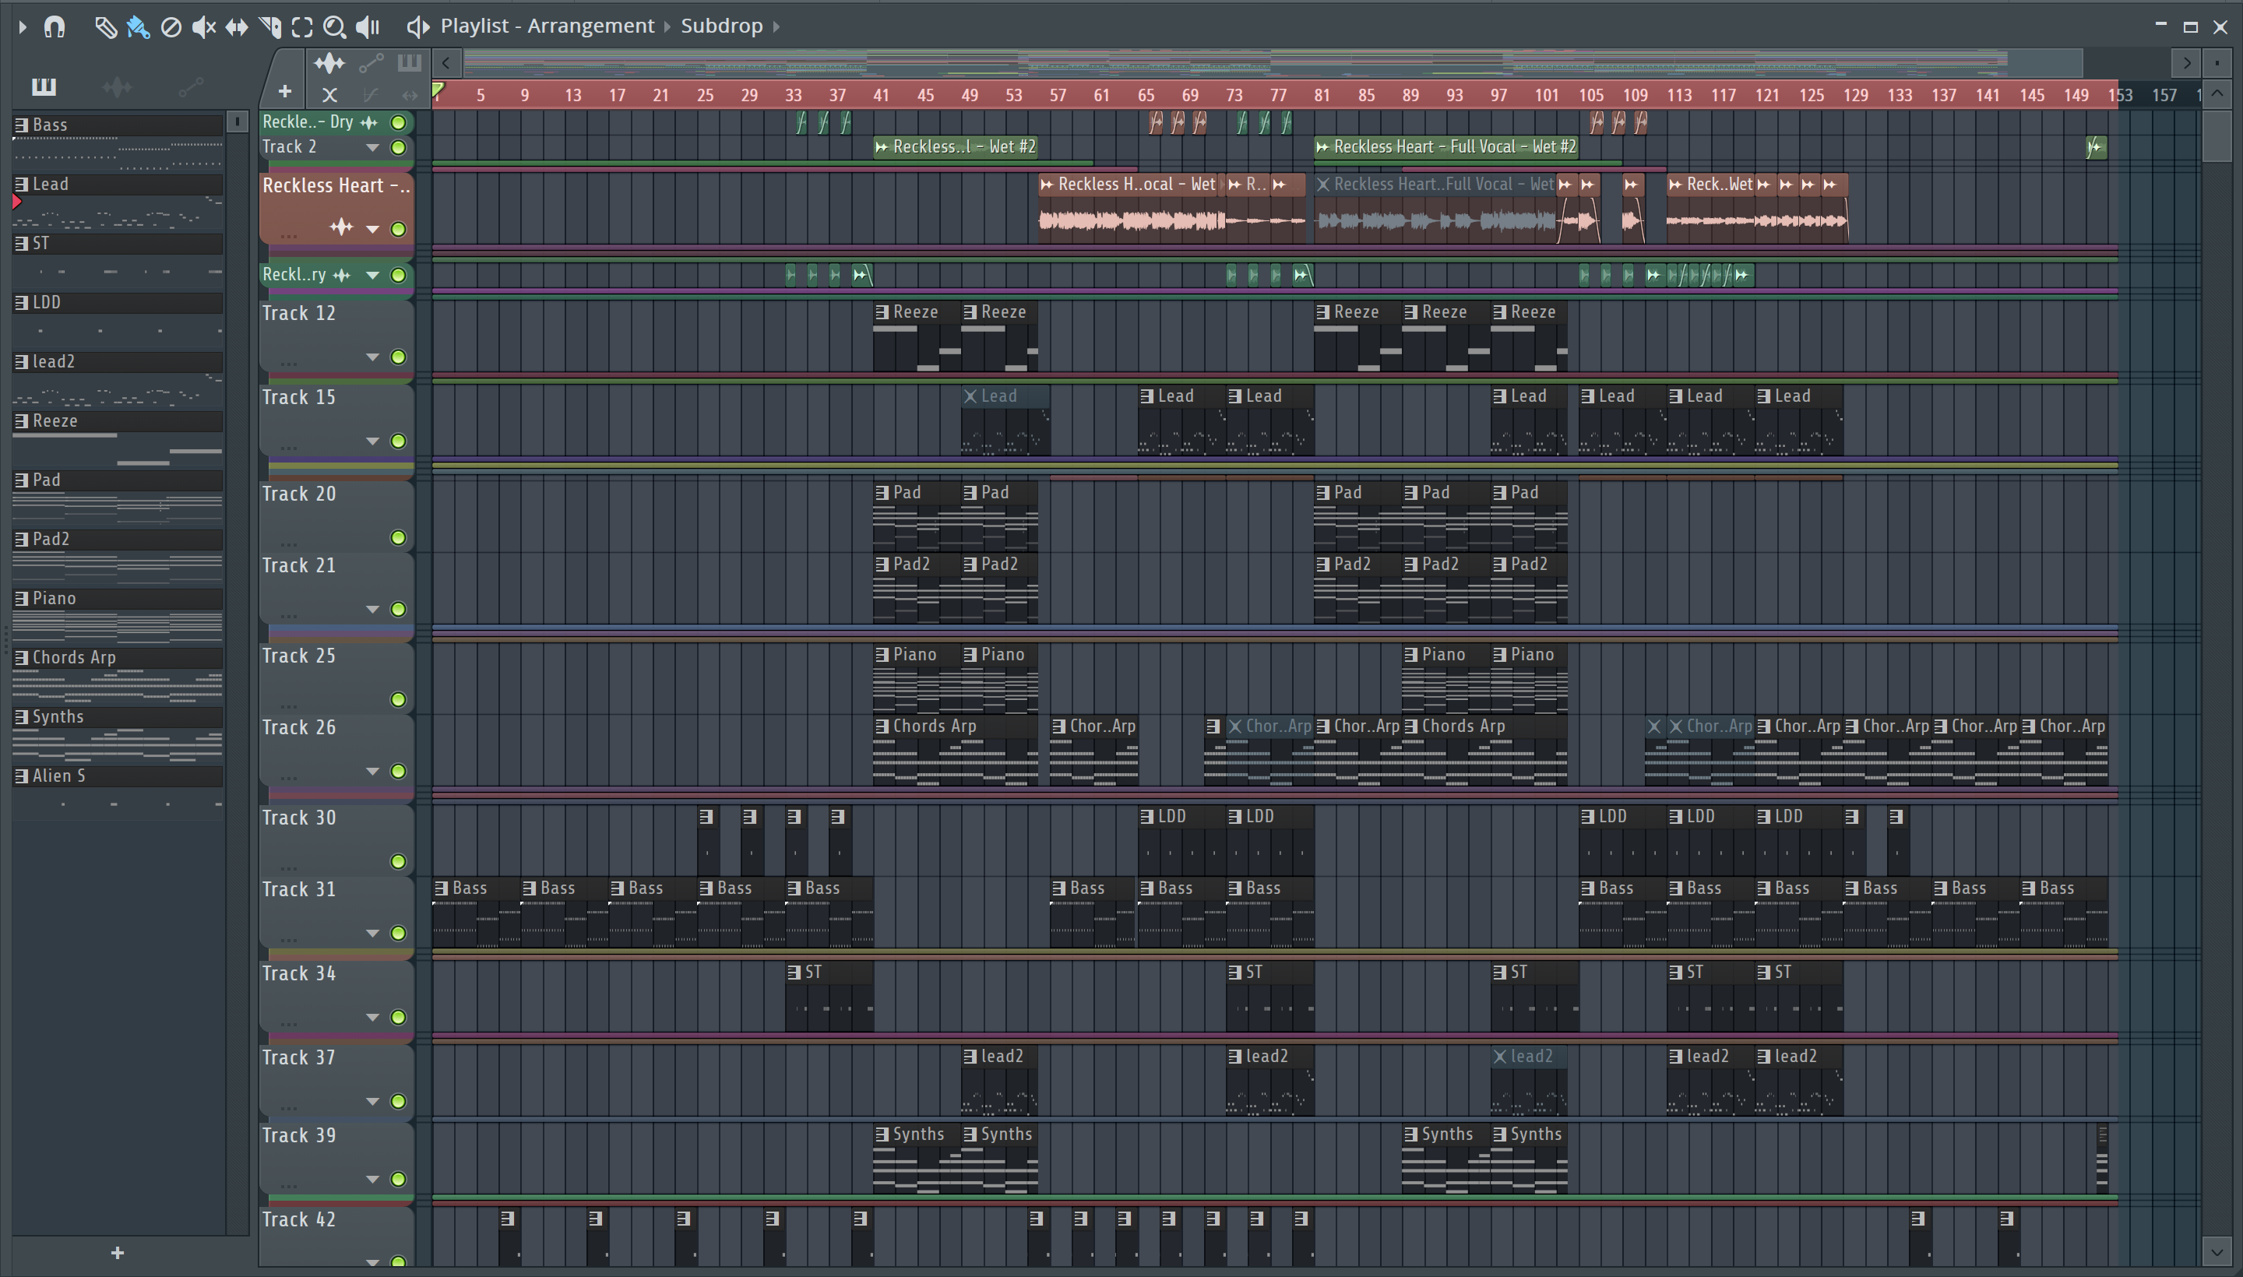Click the double-arrow stretch icon in the track header

[410, 95]
